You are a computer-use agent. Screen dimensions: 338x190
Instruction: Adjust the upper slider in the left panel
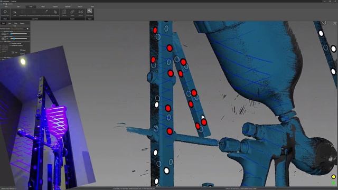tap(19, 34)
